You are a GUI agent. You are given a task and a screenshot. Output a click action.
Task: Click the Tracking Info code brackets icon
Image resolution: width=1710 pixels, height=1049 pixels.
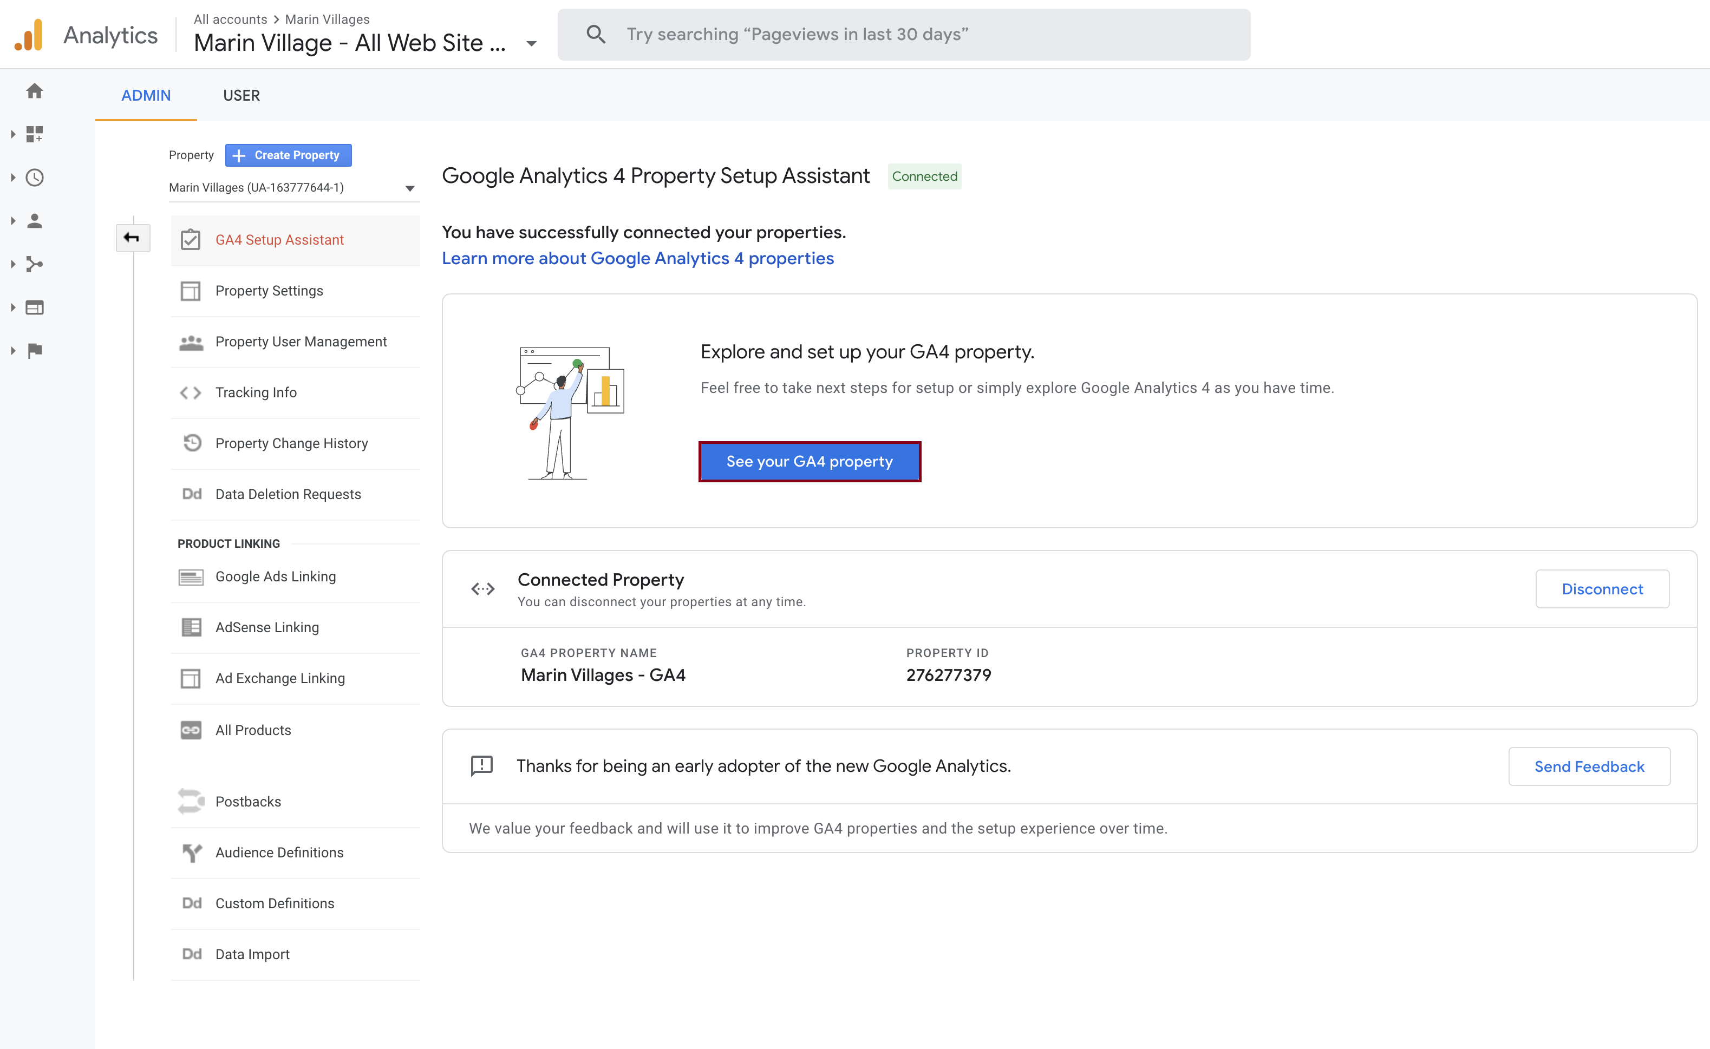pyautogui.click(x=190, y=392)
